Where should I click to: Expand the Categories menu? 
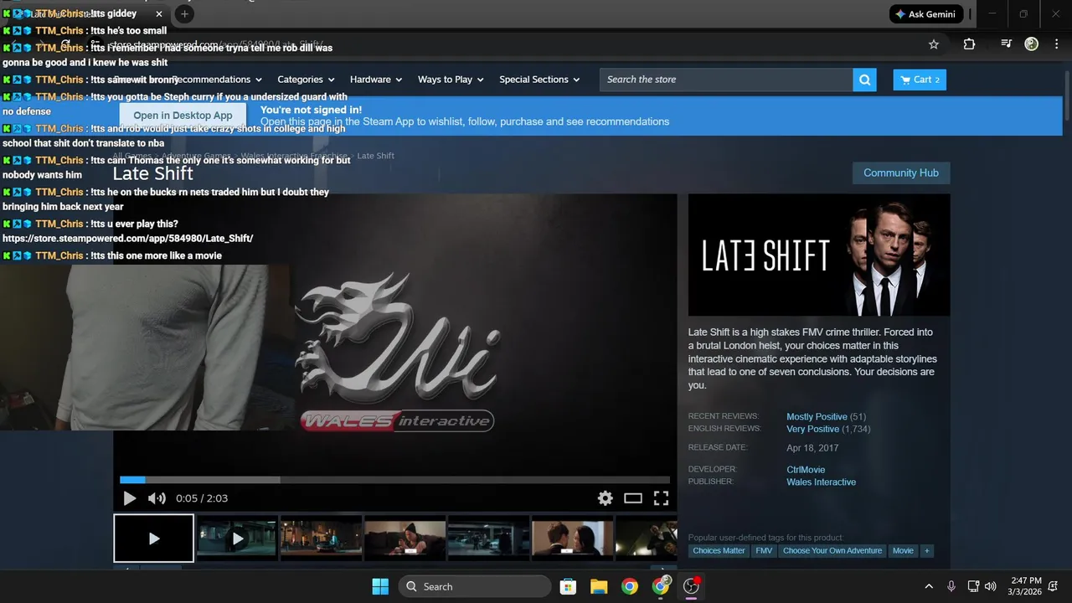point(306,80)
